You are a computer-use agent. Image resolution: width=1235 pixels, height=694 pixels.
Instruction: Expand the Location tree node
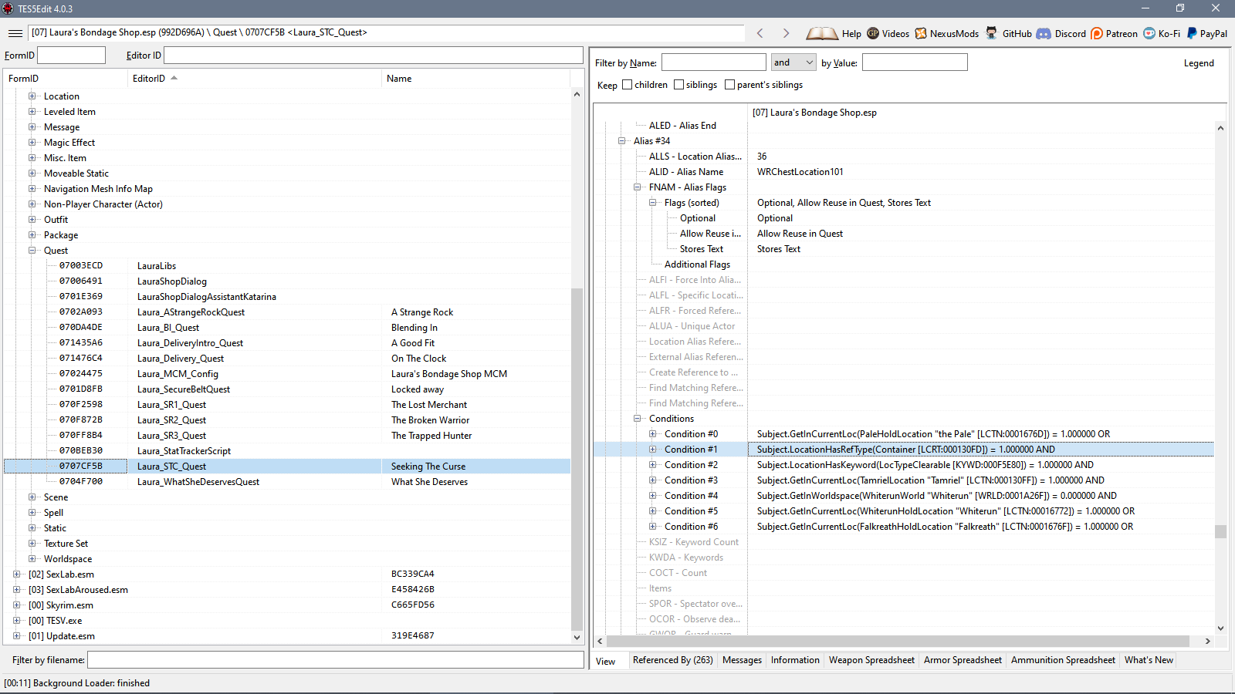(x=32, y=96)
